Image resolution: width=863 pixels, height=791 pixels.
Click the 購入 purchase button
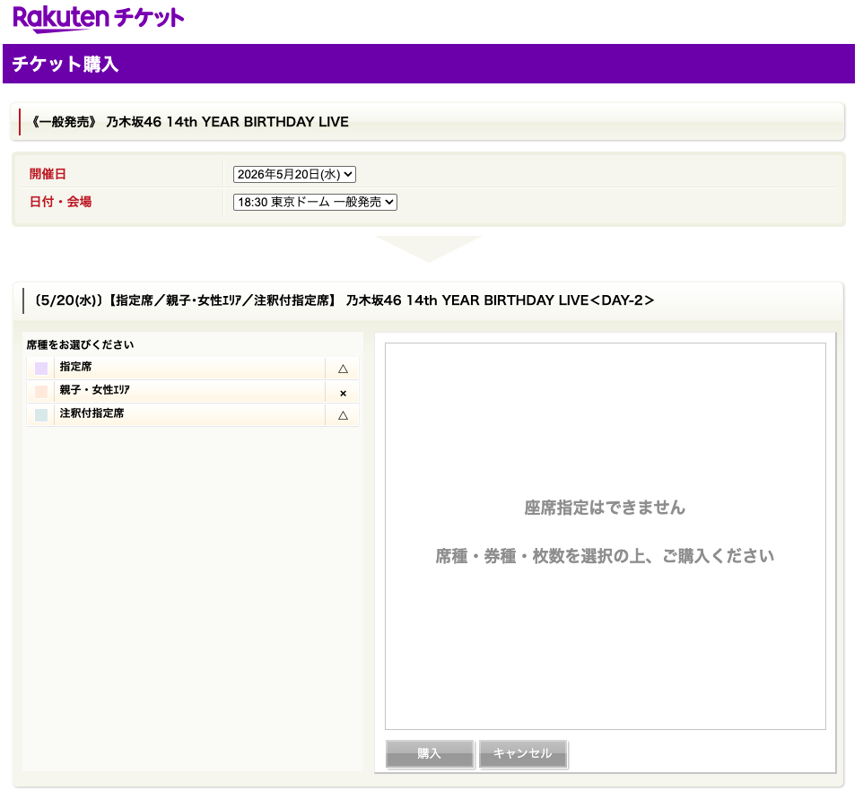coord(430,753)
